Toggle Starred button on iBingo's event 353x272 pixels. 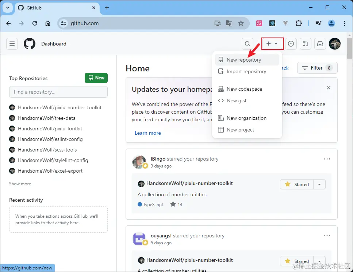297,184
